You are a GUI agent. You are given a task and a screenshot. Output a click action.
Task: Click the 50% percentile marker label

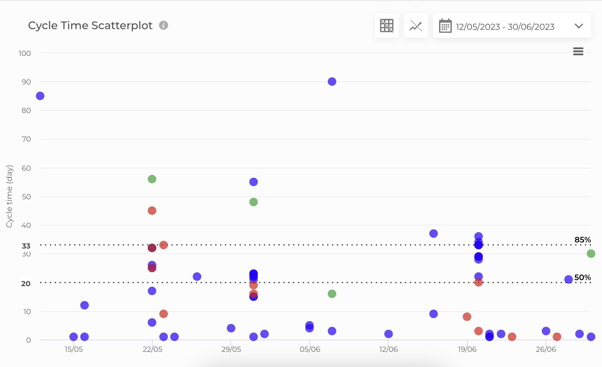point(583,277)
